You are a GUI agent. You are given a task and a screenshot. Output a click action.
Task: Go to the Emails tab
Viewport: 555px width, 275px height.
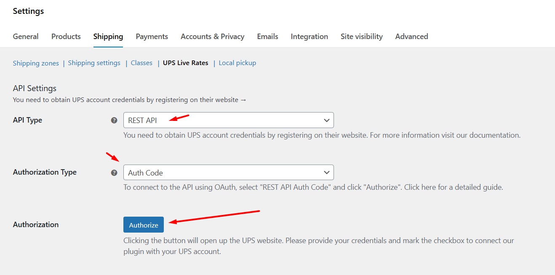(268, 37)
